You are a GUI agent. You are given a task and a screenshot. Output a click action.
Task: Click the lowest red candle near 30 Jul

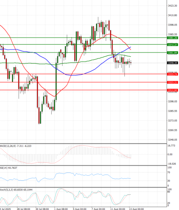39,115
